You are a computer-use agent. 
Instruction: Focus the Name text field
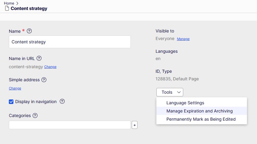70,42
